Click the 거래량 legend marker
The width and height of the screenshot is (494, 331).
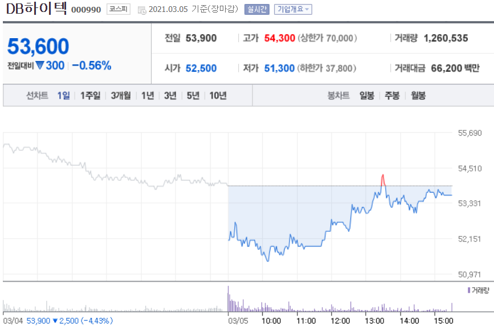pos(469,290)
